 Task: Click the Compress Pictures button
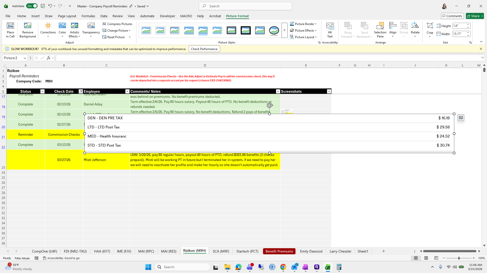117,24
